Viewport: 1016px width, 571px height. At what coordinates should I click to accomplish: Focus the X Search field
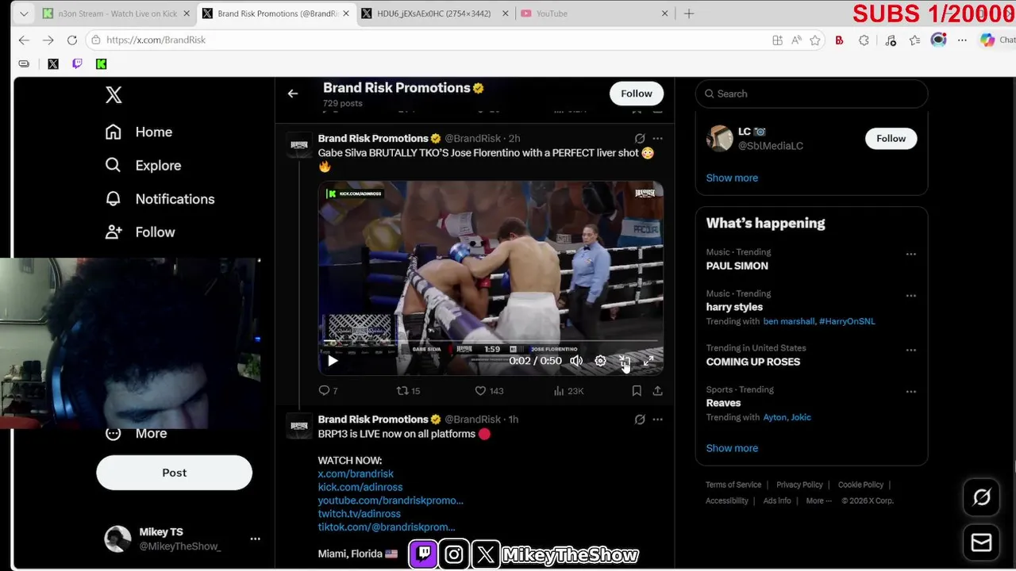point(811,94)
